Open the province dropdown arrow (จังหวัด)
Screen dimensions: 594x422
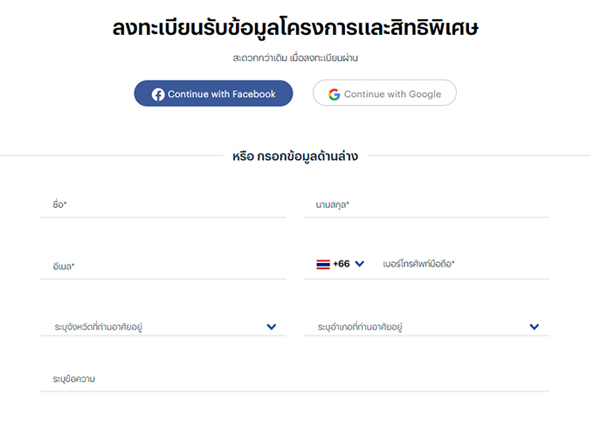pyautogui.click(x=272, y=327)
